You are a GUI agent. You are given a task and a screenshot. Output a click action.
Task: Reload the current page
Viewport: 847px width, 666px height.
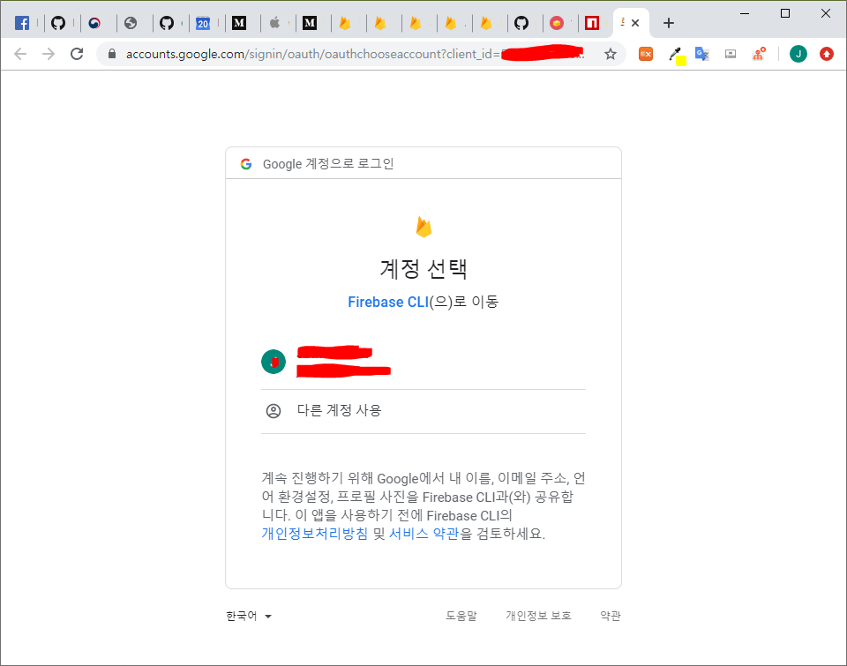click(77, 54)
